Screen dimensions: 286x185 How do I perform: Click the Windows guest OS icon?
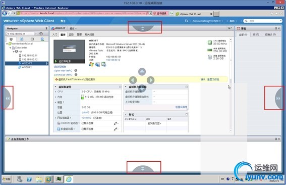pos(91,64)
